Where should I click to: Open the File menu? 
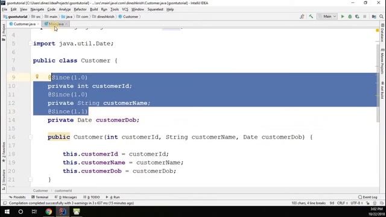(x=4, y=10)
